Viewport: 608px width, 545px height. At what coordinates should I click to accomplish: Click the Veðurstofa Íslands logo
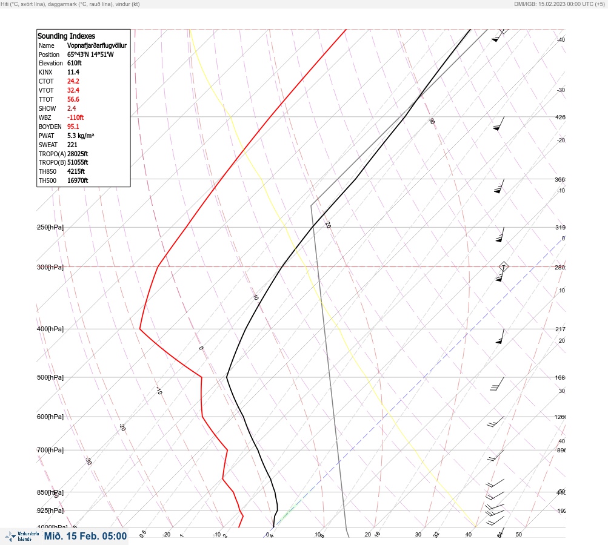[22, 536]
